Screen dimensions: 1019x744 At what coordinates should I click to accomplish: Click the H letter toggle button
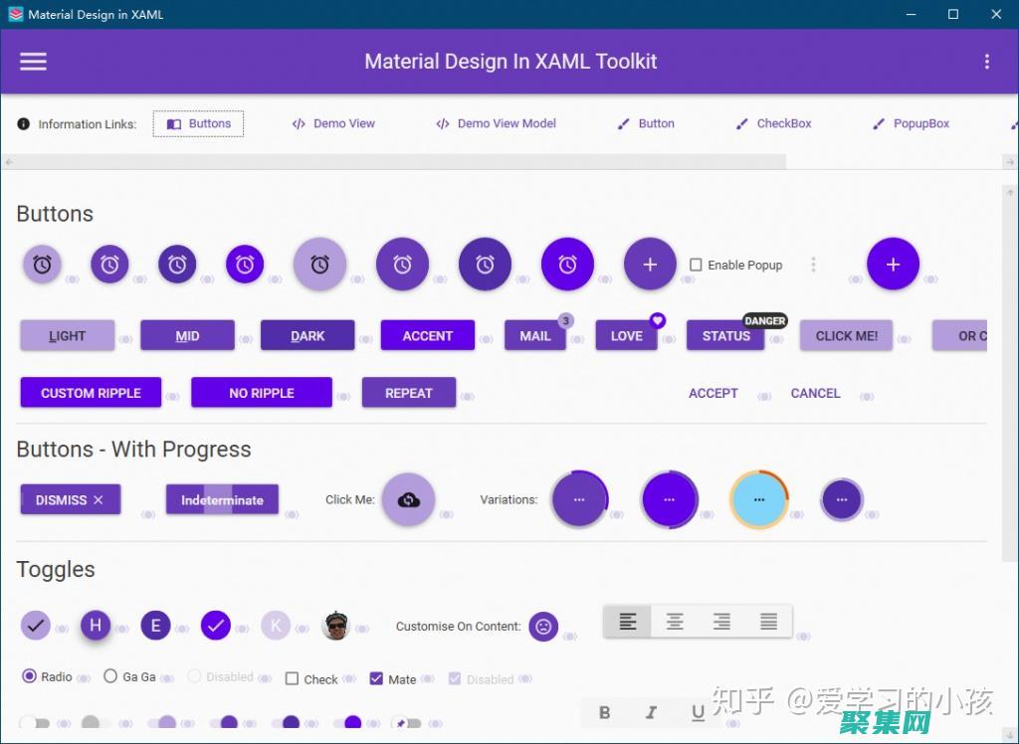[x=96, y=626]
